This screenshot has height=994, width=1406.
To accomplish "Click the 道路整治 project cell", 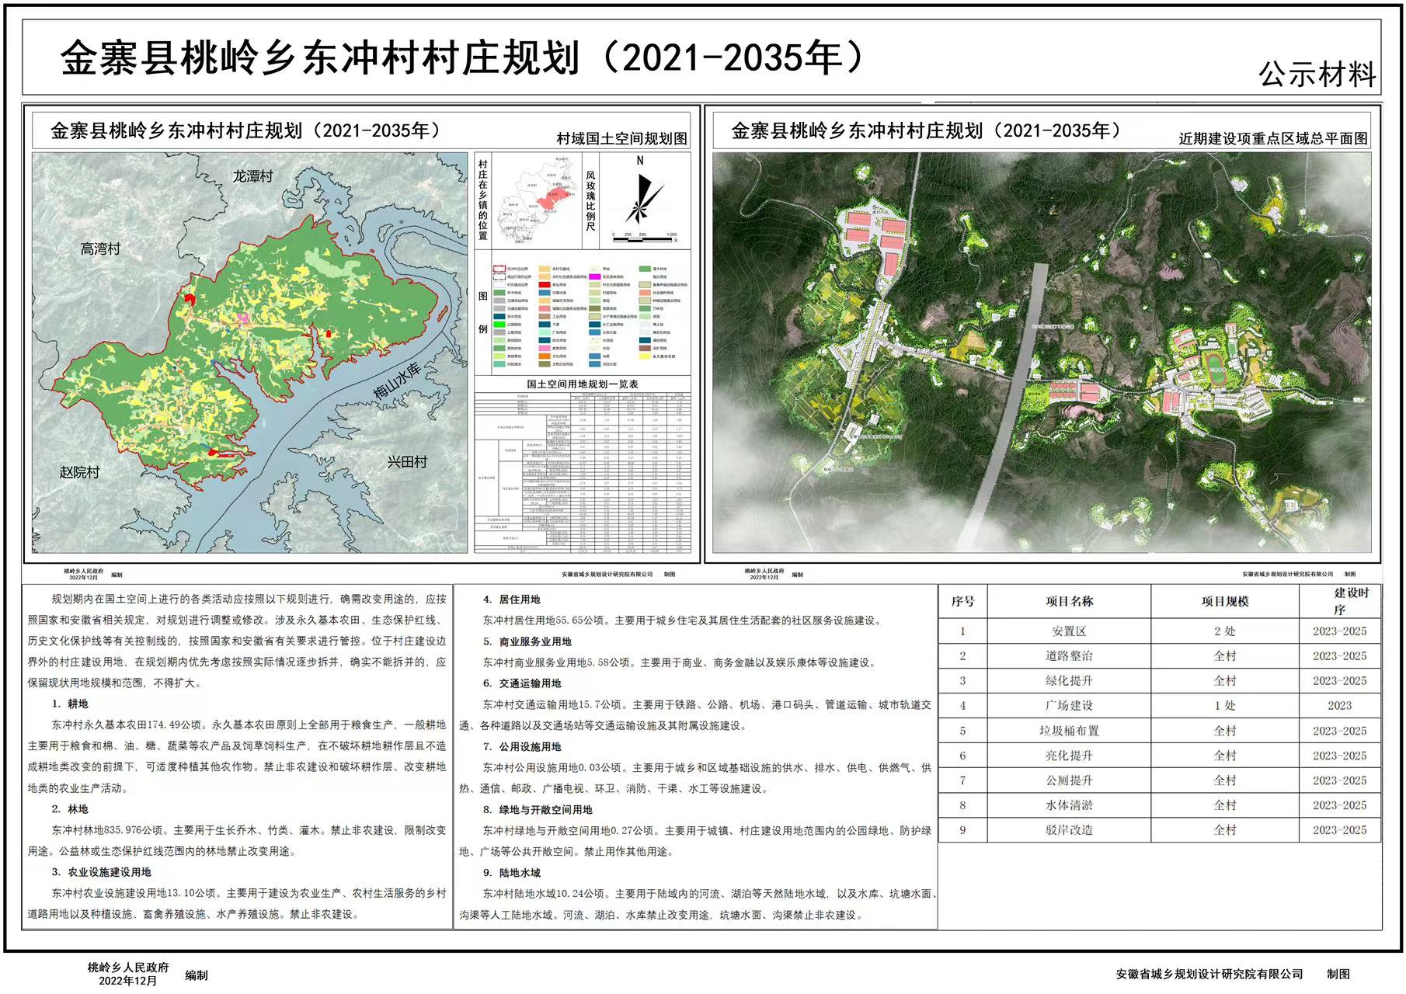I will point(1069,656).
